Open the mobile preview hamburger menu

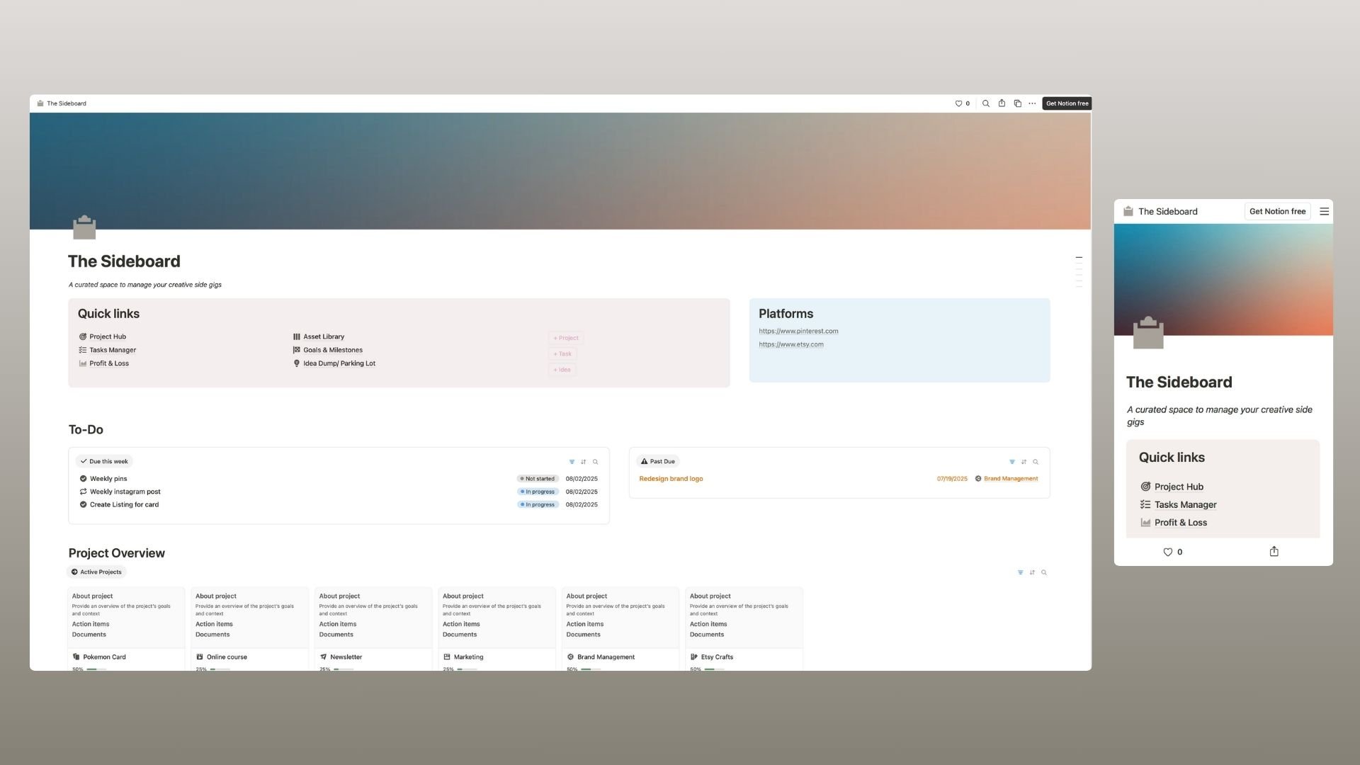(1324, 211)
